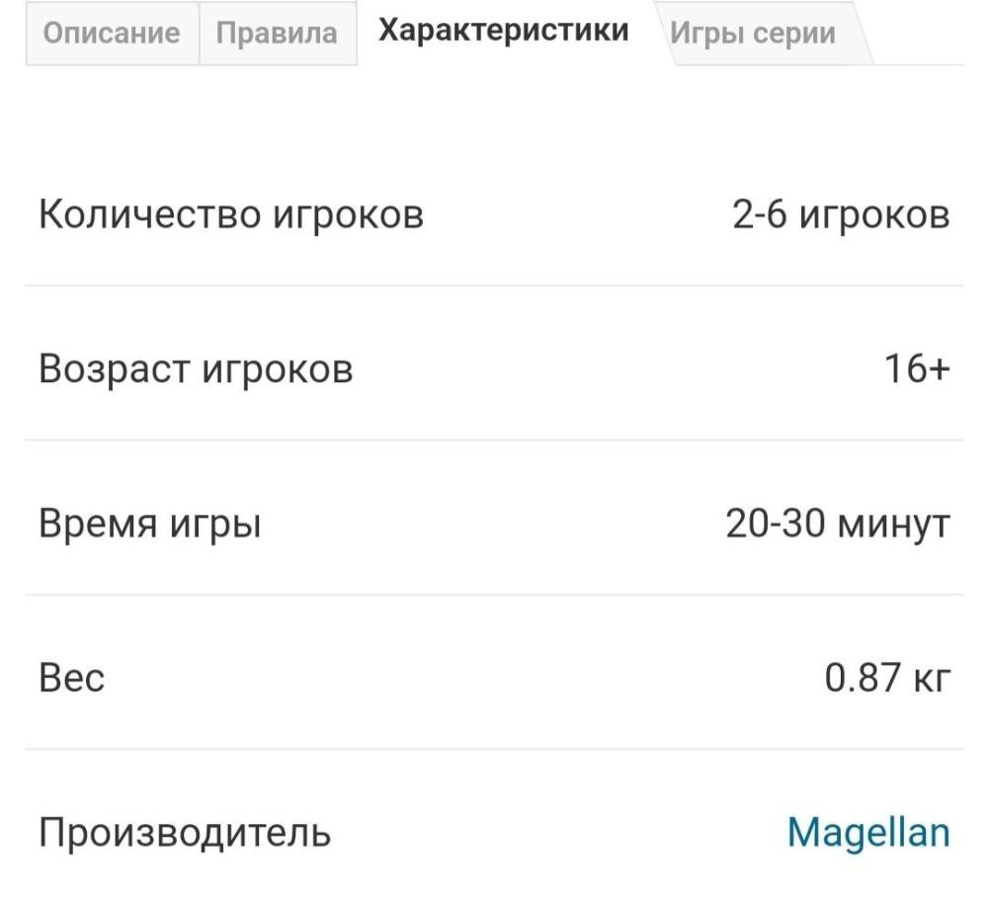988x900 pixels.
Task: Click the Возраст игроков label
Action: coord(196,369)
